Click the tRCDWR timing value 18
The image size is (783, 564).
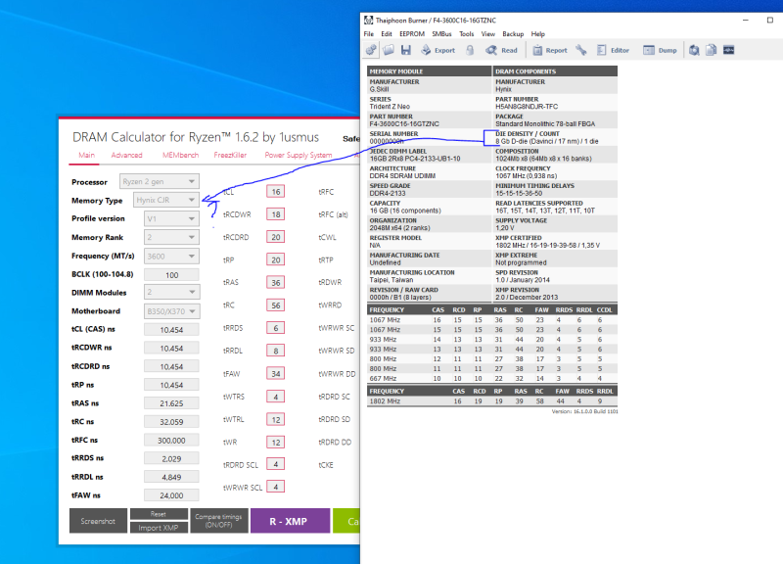(x=276, y=214)
